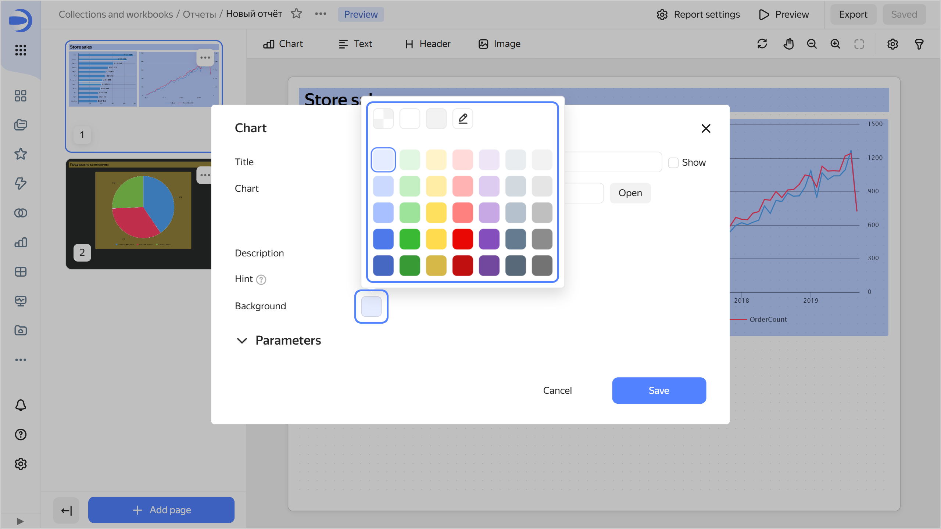Viewport: 941px width, 529px height.
Task: Click the Hint help question icon
Action: pos(261,280)
